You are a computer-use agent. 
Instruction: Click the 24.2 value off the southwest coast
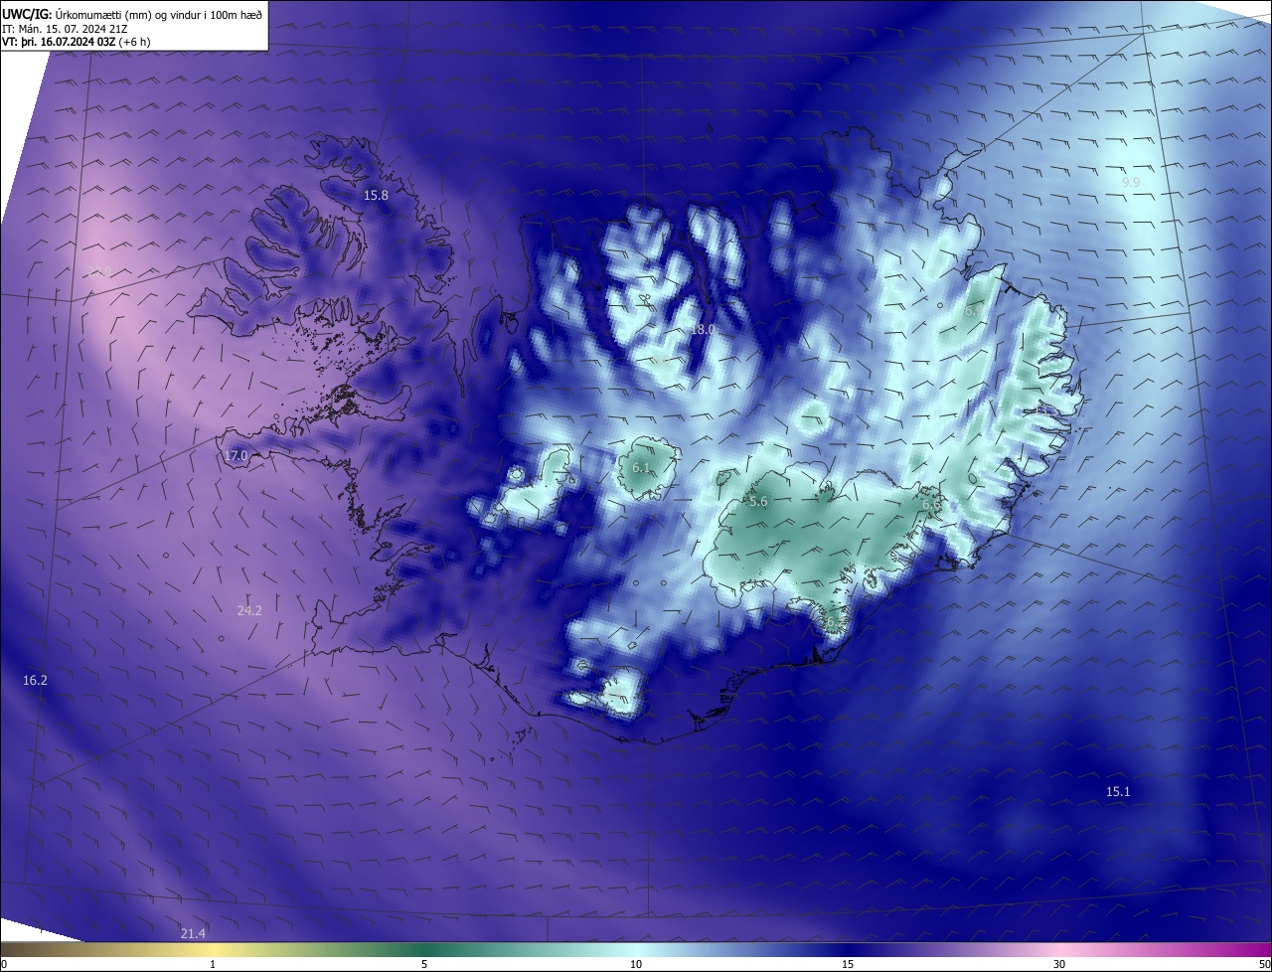(x=249, y=611)
